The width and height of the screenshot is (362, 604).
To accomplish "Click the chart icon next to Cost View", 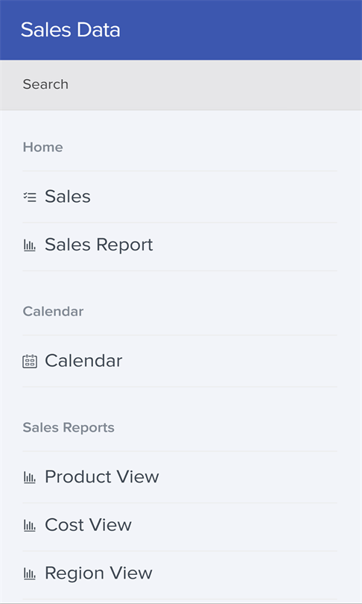I will 30,526.
